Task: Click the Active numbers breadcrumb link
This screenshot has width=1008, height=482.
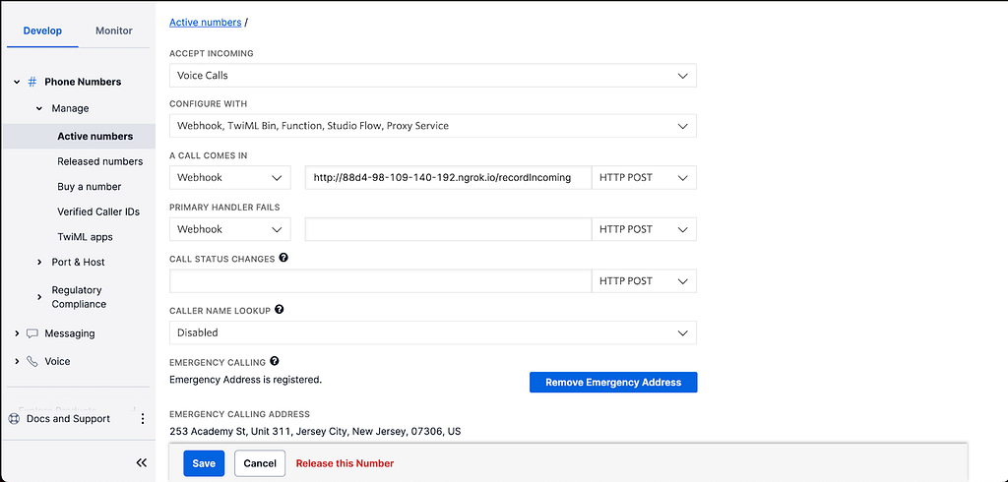Action: point(205,23)
